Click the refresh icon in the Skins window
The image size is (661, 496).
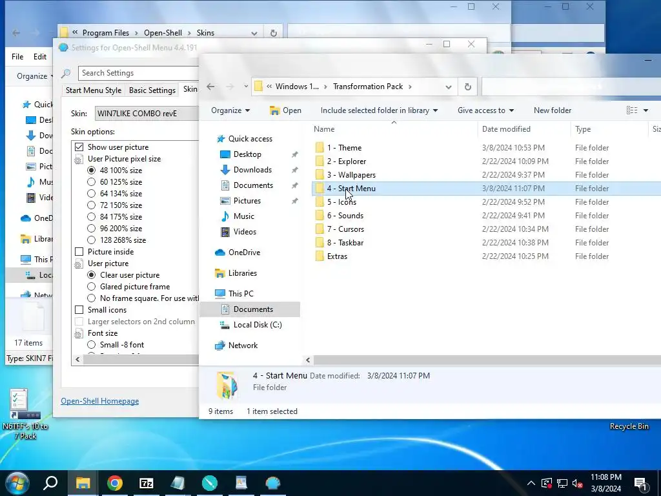[273, 33]
